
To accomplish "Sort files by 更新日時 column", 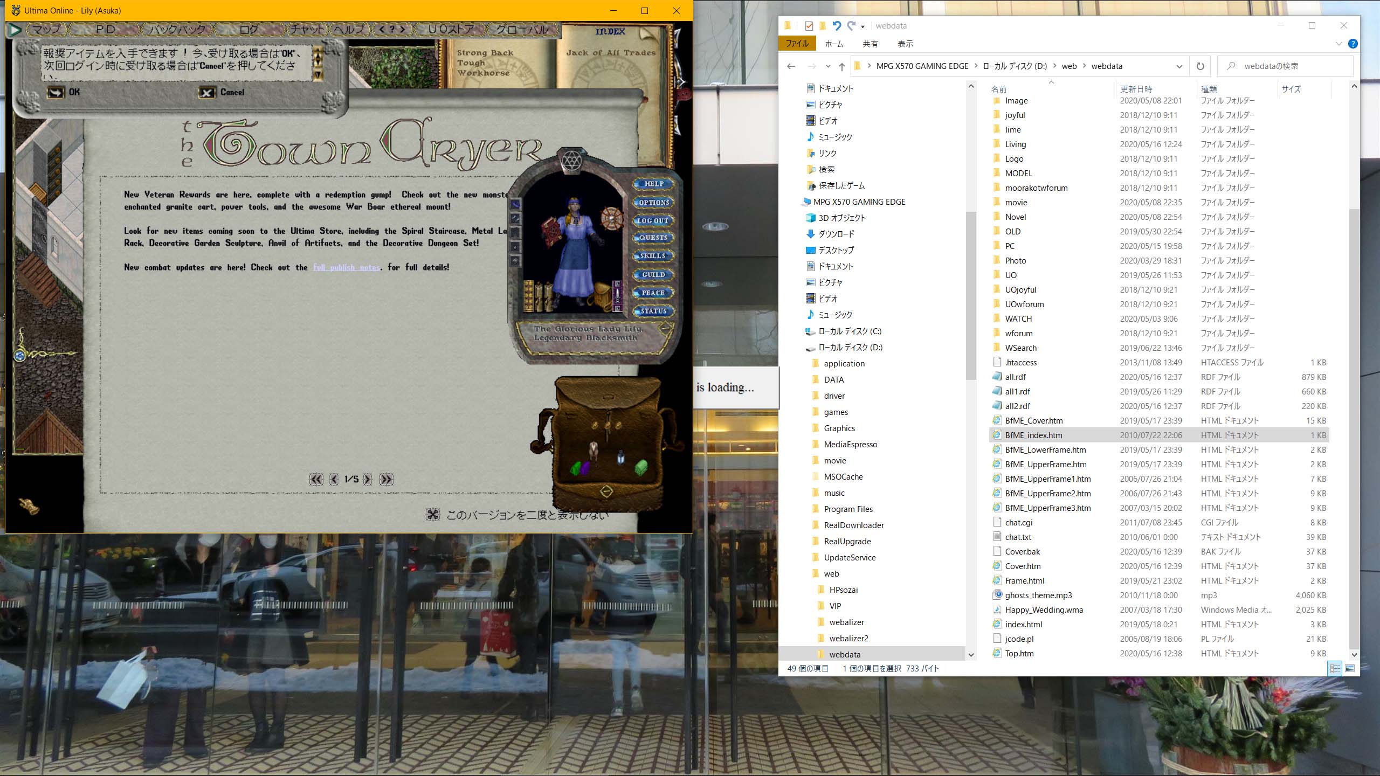I will 1155,89.
